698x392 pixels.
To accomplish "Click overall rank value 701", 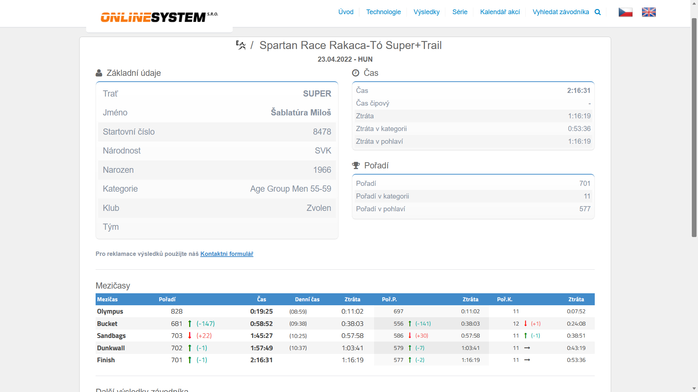I will pos(585,183).
